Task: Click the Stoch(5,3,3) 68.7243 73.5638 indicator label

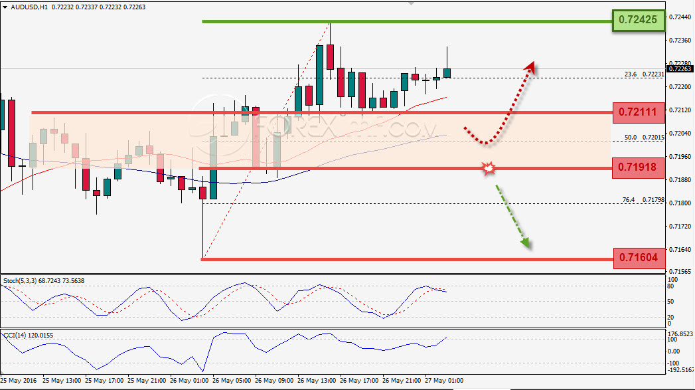Action: 44,281
